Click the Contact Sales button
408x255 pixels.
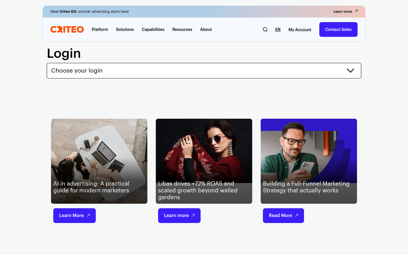coord(338,29)
